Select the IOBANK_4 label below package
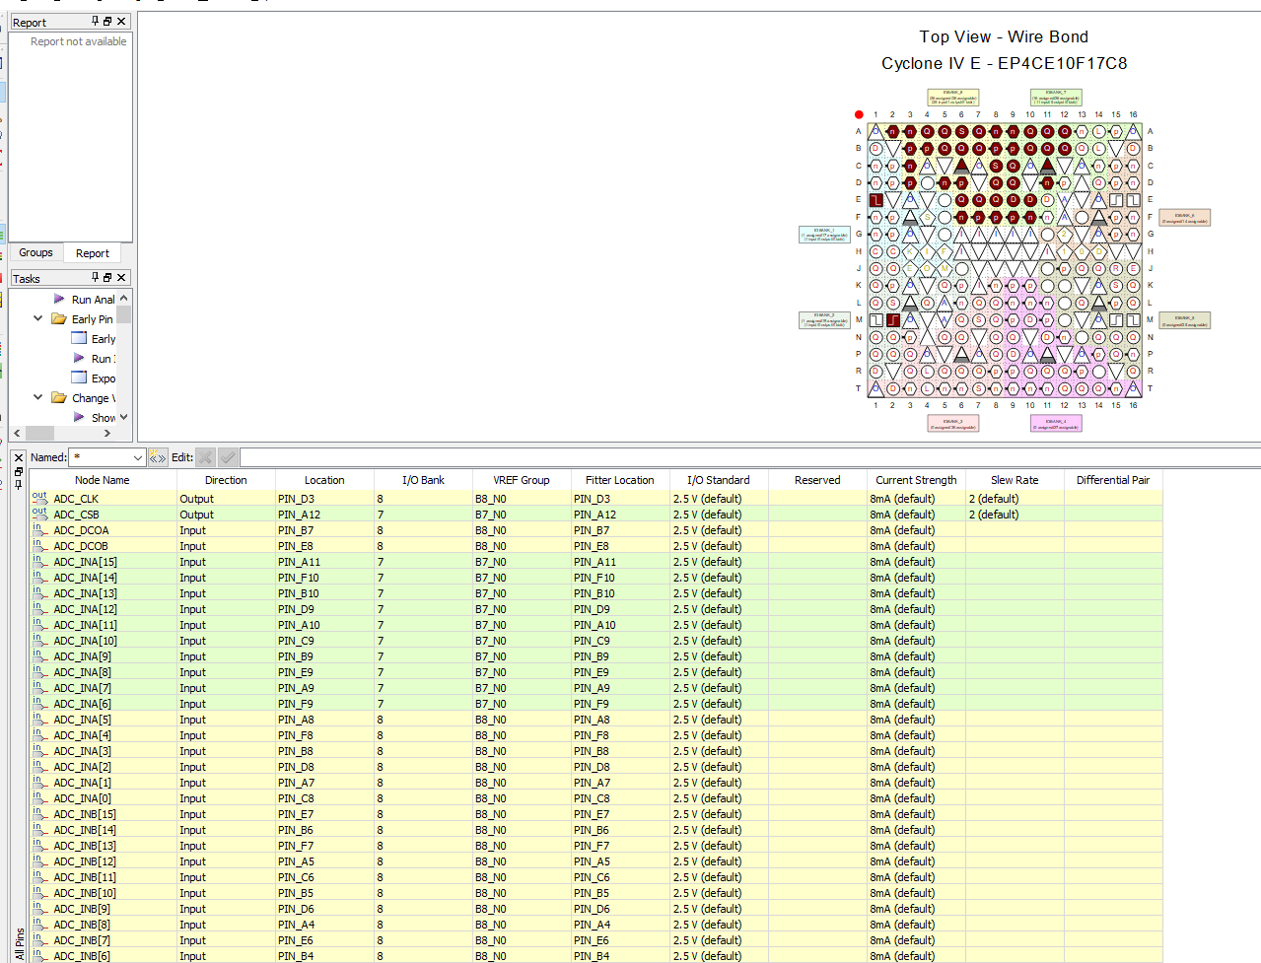Screen dimensions: 1261x963 (x=1056, y=423)
